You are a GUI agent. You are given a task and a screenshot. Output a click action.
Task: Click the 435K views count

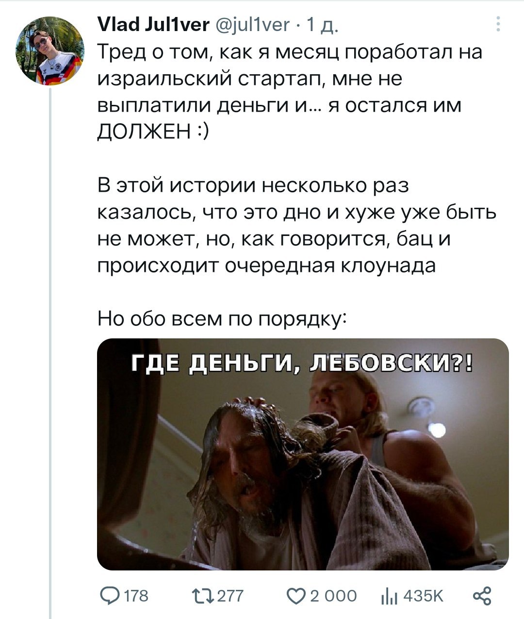click(423, 596)
